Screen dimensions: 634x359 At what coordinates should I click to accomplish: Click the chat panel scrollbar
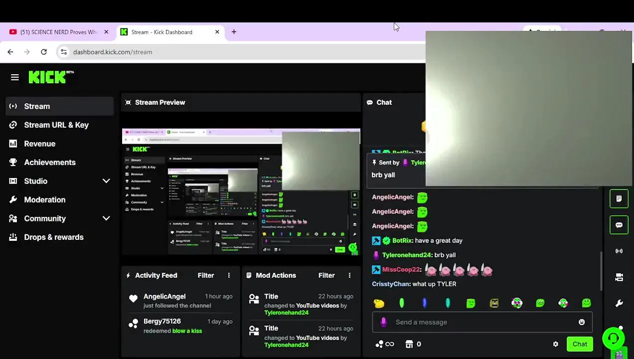tap(601, 271)
